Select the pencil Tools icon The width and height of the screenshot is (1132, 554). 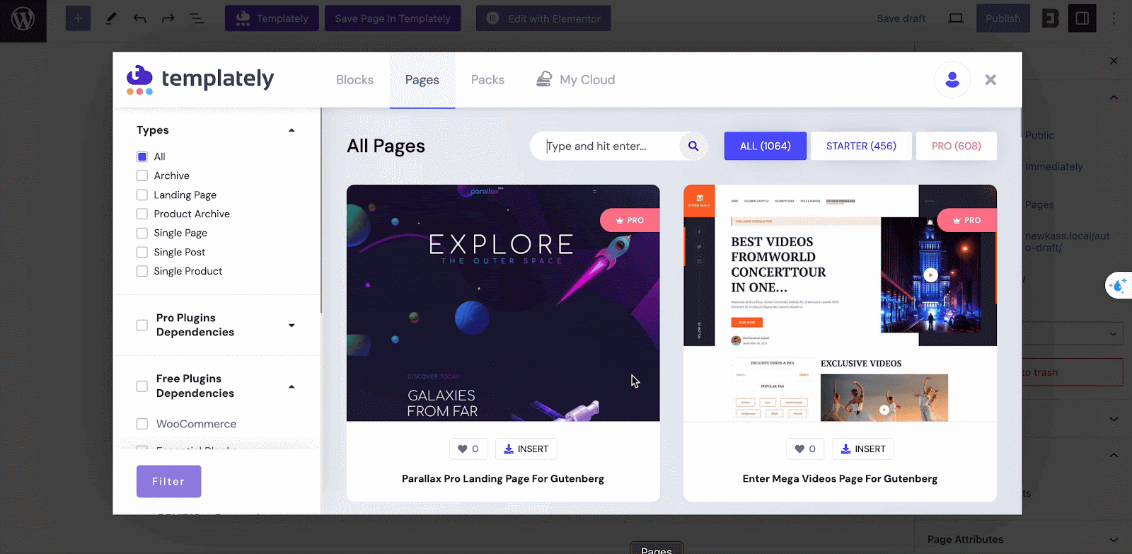coord(111,18)
